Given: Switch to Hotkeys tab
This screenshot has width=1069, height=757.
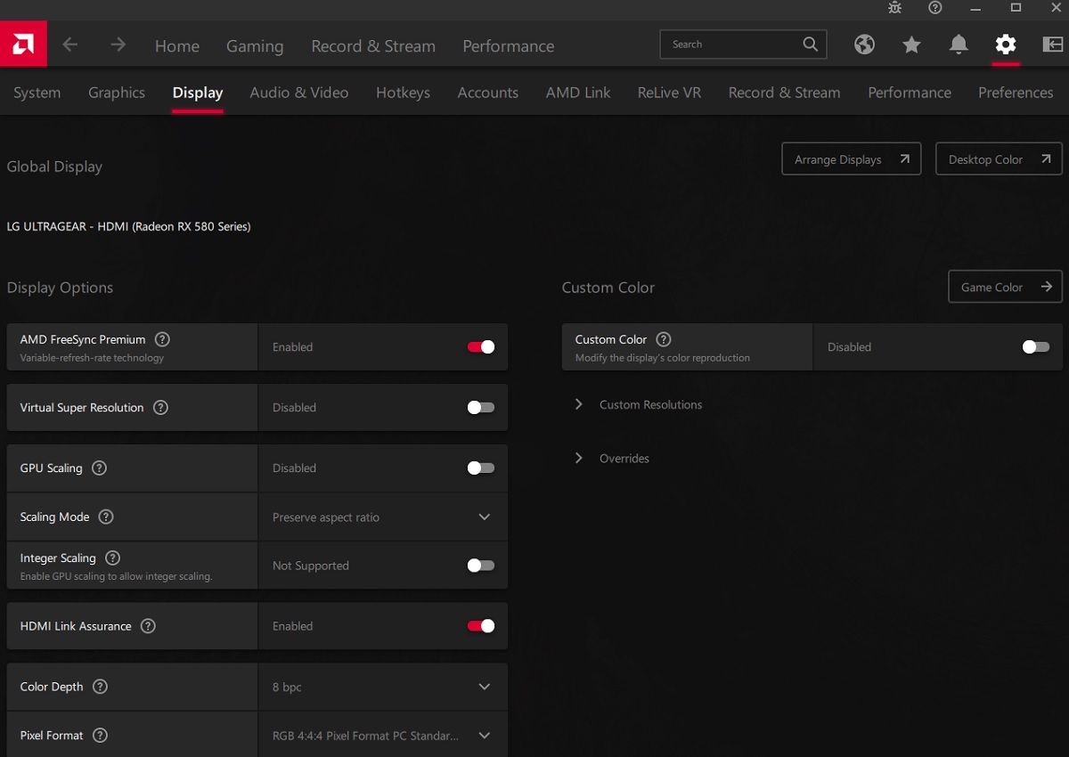Looking at the screenshot, I should point(403,93).
